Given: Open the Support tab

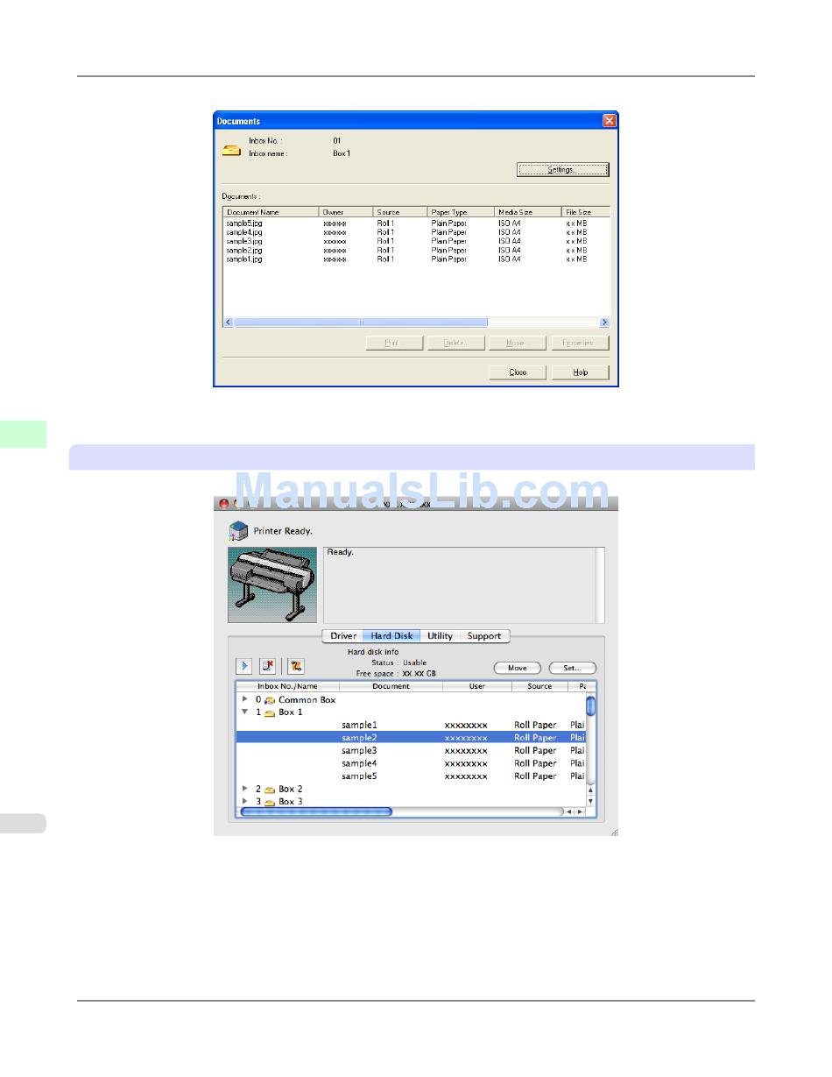Looking at the screenshot, I should [x=484, y=636].
